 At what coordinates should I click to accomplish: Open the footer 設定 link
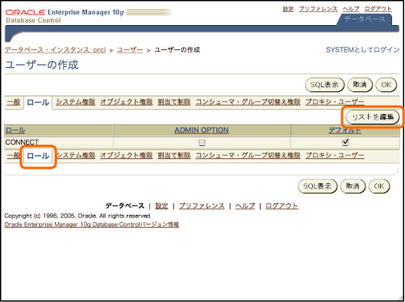161,206
